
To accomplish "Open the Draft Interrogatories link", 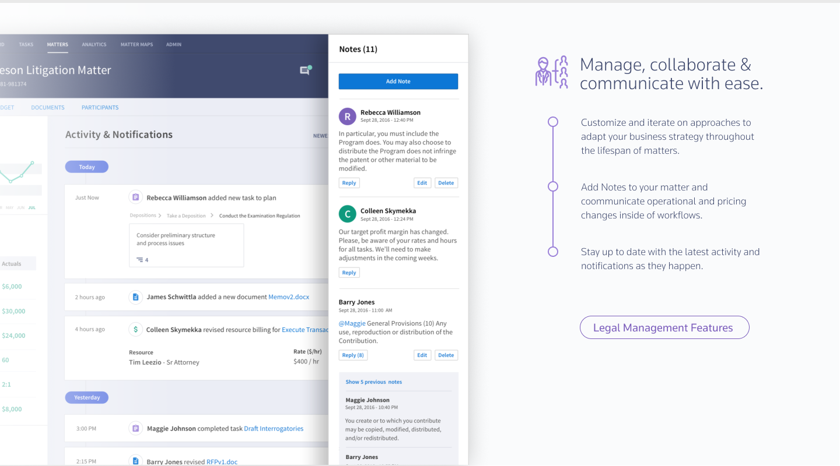I will 274,429.
